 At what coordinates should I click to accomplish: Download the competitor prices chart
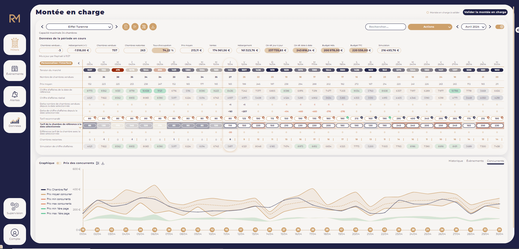click(103, 163)
